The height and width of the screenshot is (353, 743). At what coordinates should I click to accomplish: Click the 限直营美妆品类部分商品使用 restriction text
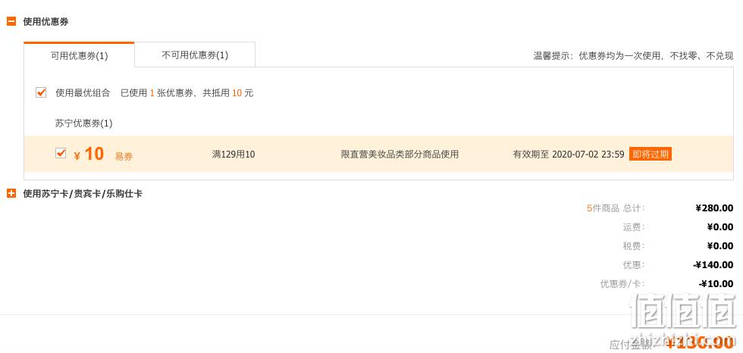click(x=400, y=155)
